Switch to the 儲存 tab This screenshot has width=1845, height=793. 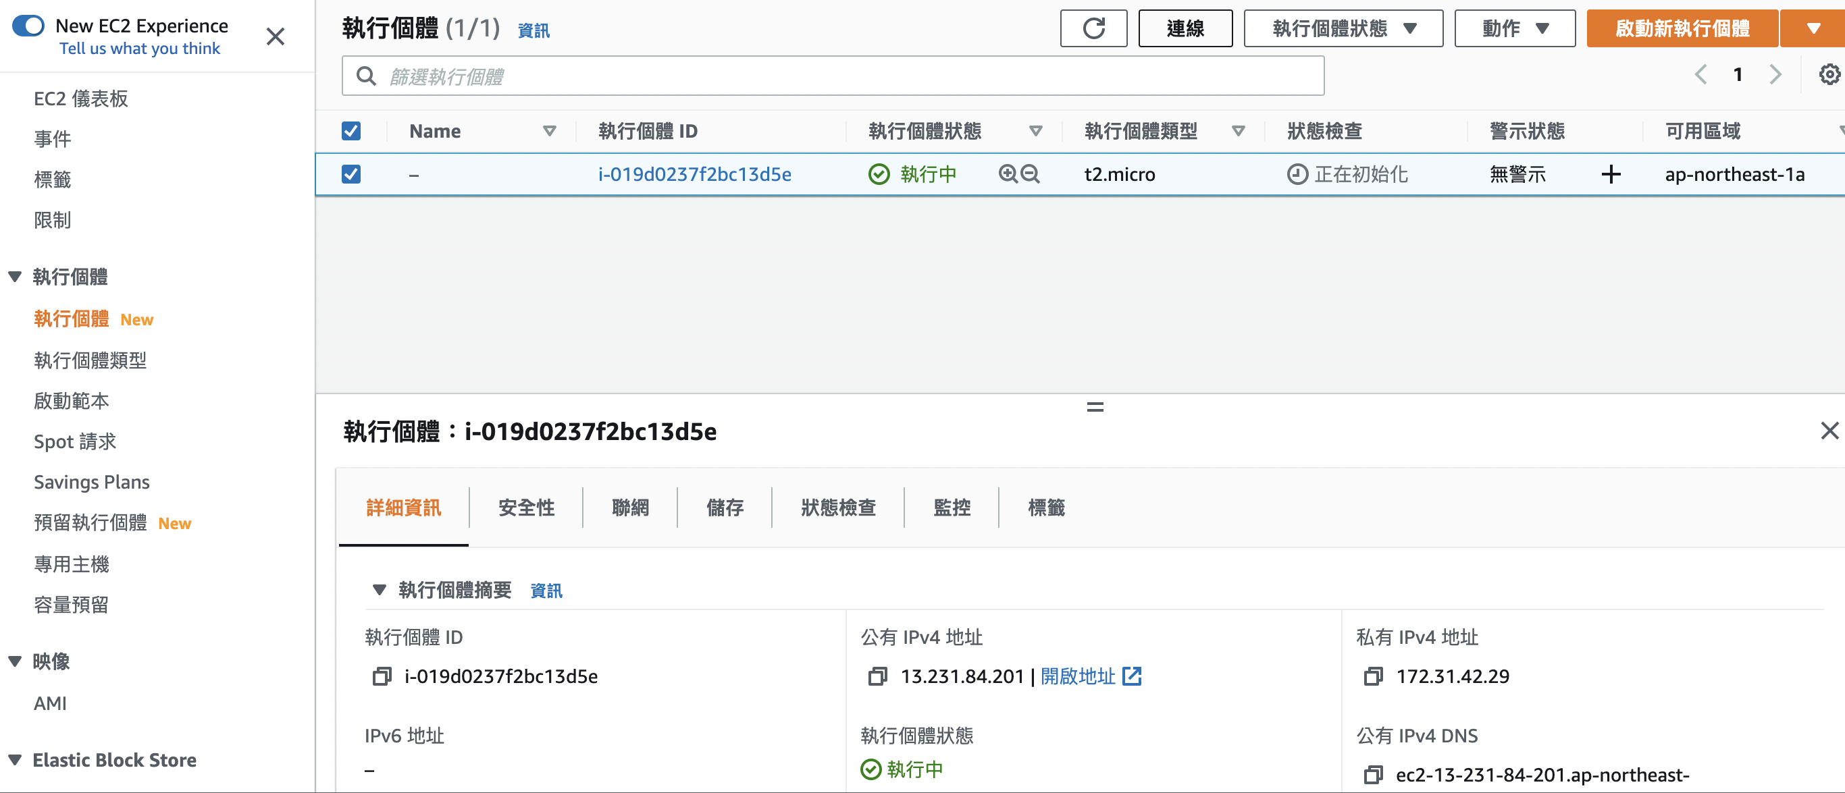click(725, 508)
